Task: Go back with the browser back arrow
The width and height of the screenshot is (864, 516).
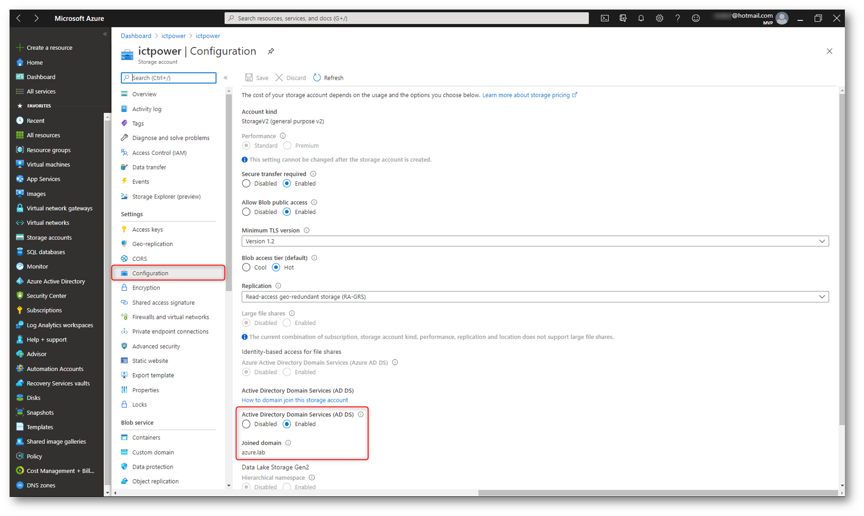Action: [19, 18]
